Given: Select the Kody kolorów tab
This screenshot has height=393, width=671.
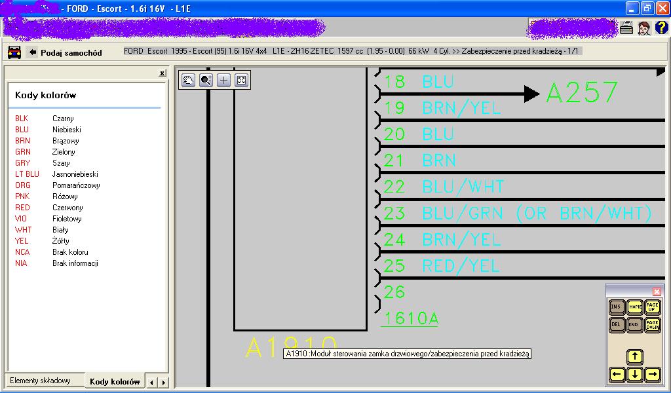Looking at the screenshot, I should point(115,381).
